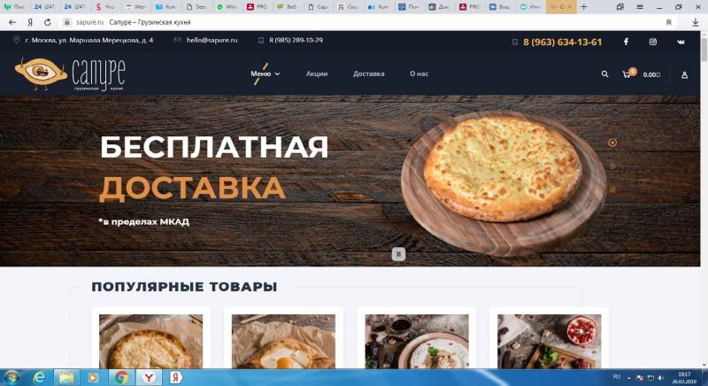Viewport: 708px width, 386px height.
Task: Reload the page with refresh icon
Action: [48, 22]
